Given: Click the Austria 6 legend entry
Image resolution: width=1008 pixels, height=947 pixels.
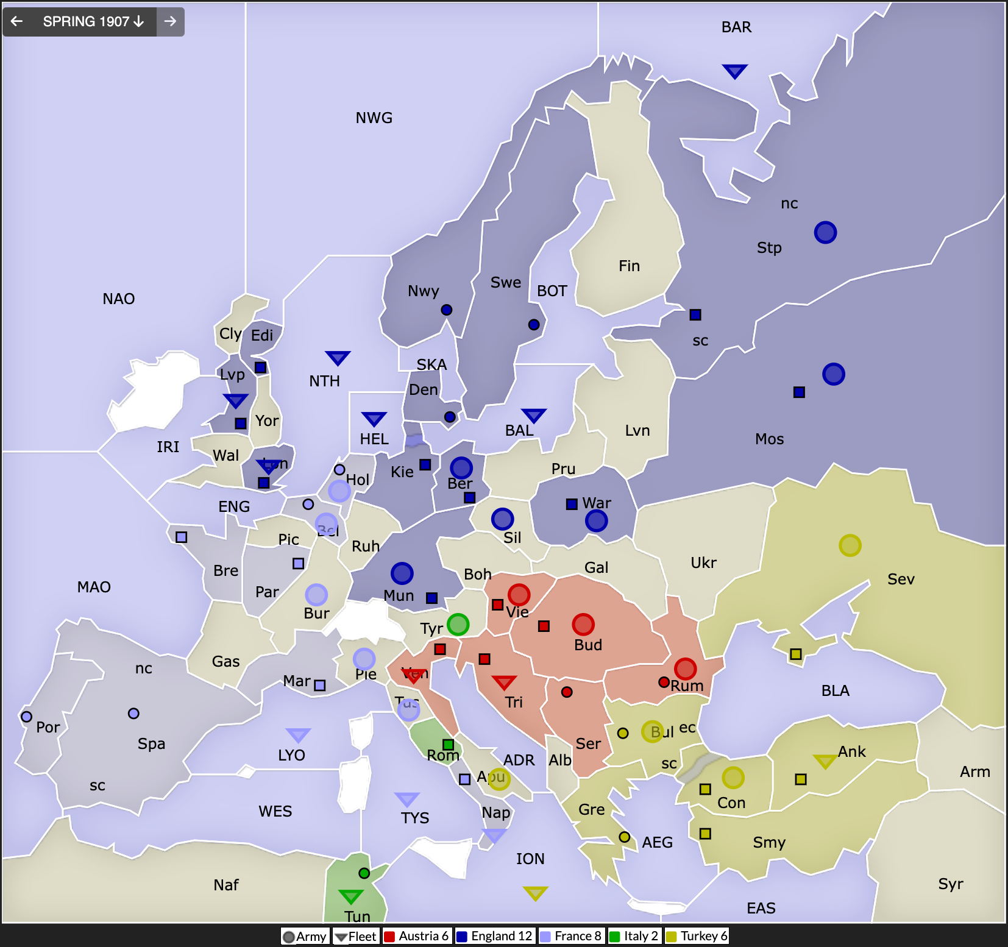Looking at the screenshot, I should click(417, 936).
